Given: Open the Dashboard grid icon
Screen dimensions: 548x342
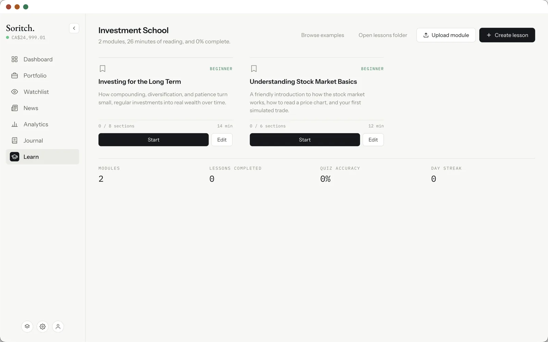Looking at the screenshot, I should coord(14,59).
